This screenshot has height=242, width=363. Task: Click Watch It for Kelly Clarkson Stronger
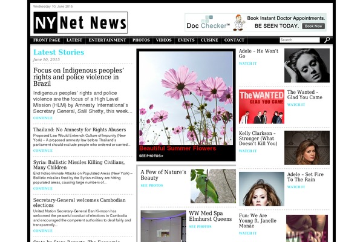(x=247, y=151)
